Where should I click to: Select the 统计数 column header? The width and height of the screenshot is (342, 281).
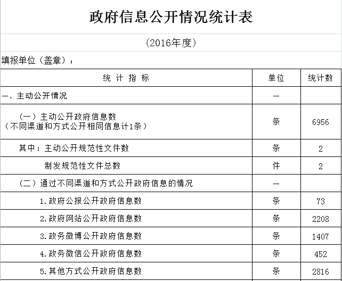click(321, 78)
